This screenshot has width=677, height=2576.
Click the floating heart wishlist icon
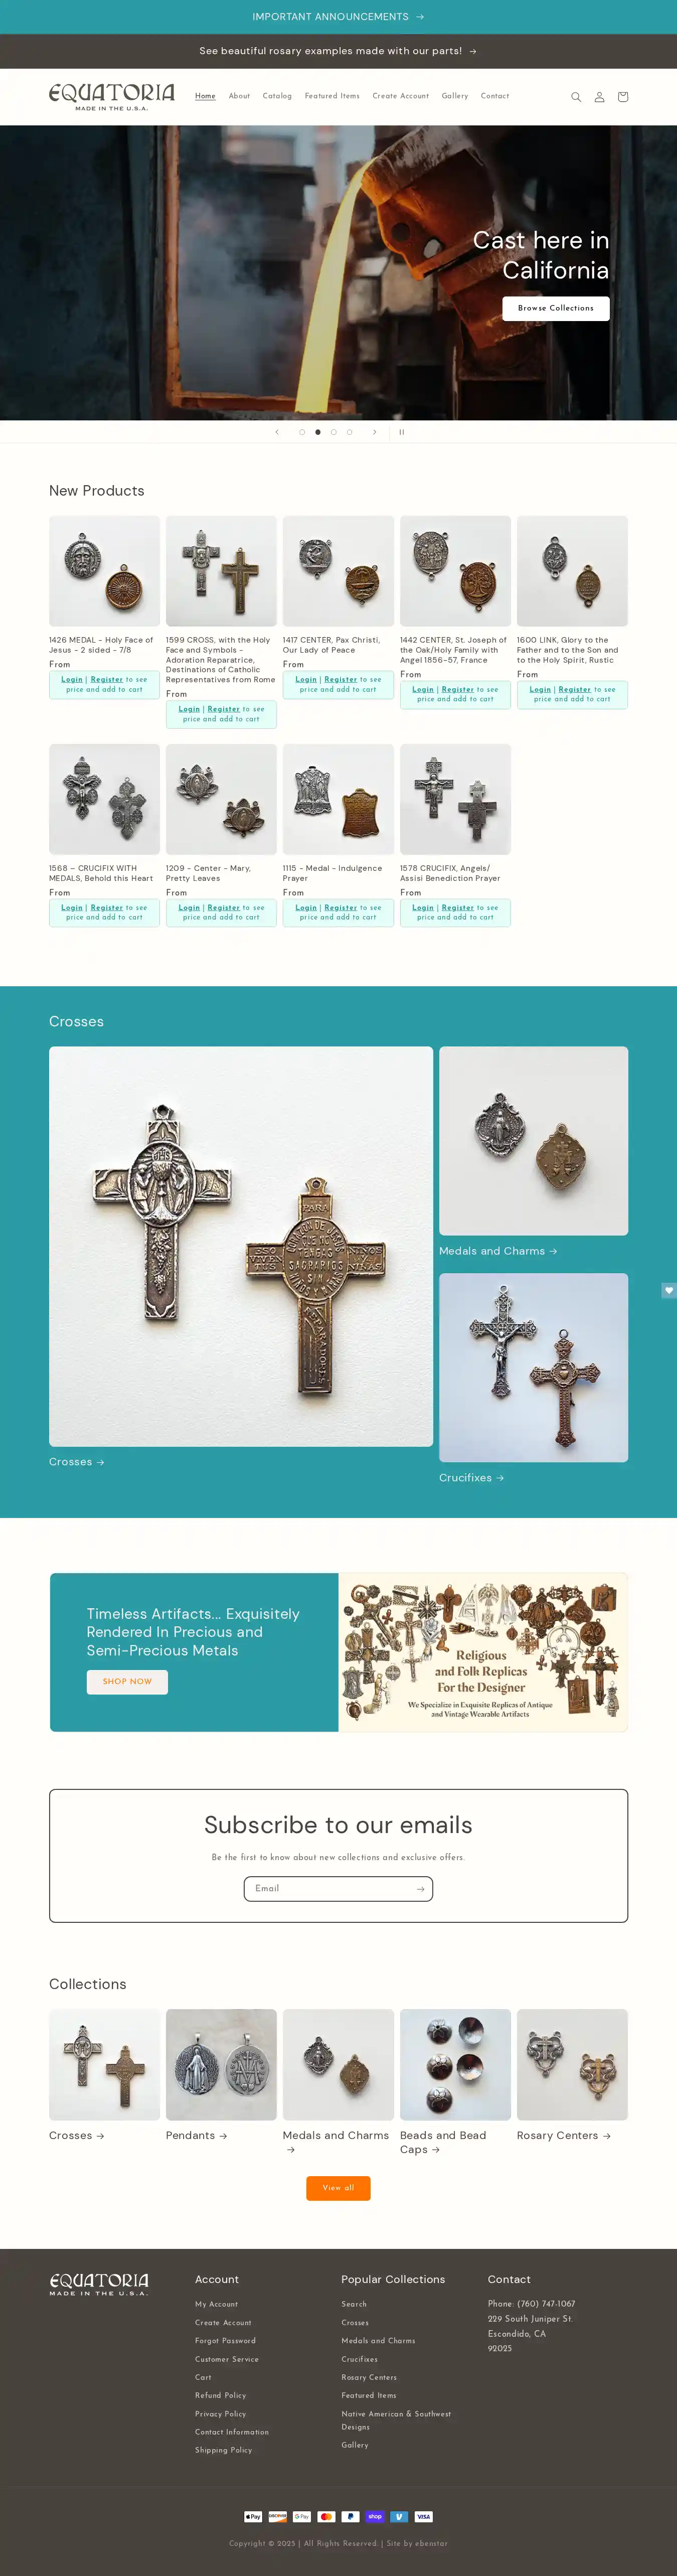[x=669, y=1290]
